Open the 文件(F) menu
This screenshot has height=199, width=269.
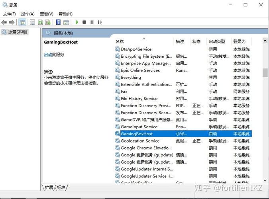pos(9,14)
